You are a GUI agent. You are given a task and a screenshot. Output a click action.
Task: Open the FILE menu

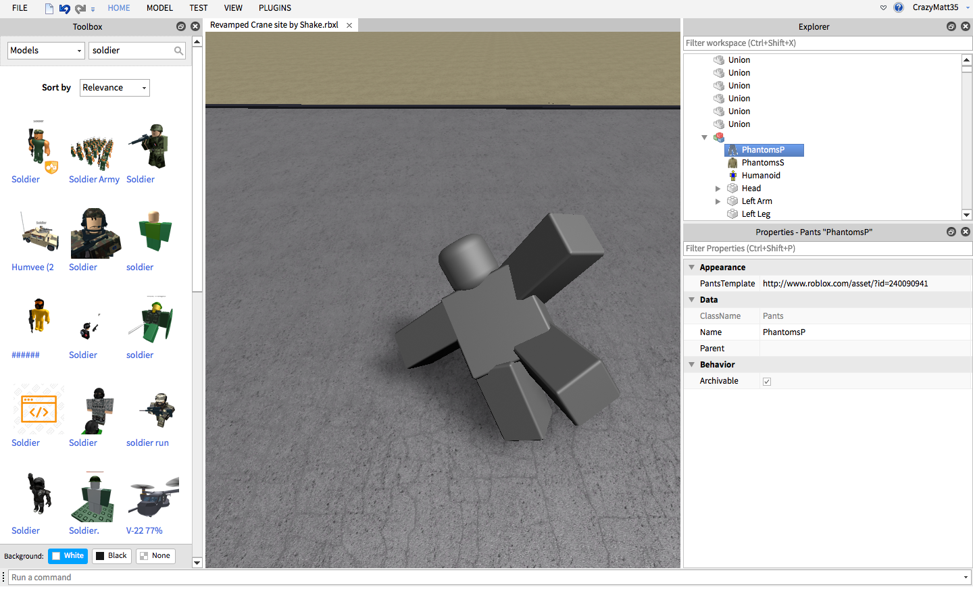click(x=20, y=8)
